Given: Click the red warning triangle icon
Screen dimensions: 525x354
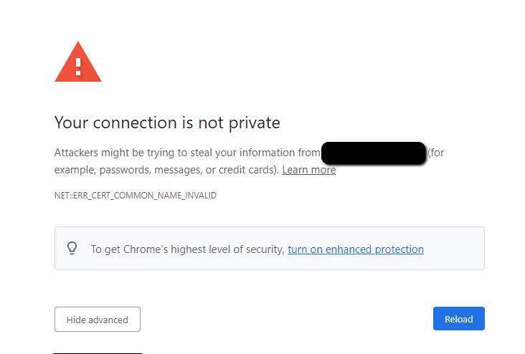Looking at the screenshot, I should (78, 63).
